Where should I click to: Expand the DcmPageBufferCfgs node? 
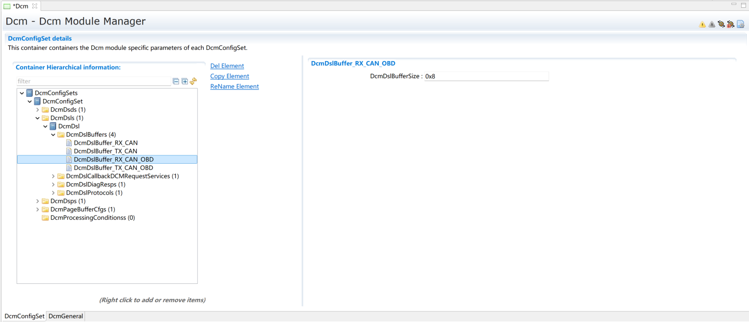[x=38, y=210]
